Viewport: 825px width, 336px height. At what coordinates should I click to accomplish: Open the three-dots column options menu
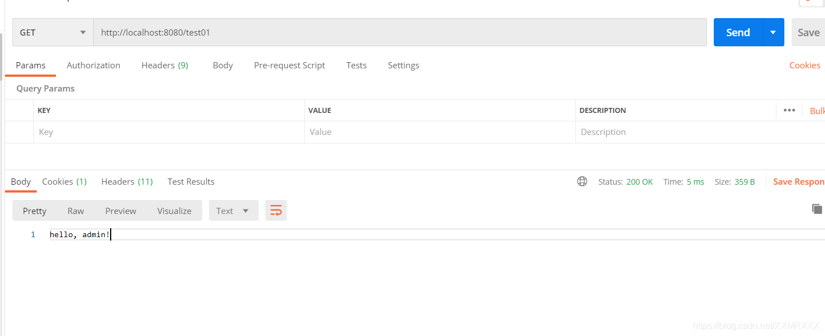point(789,110)
